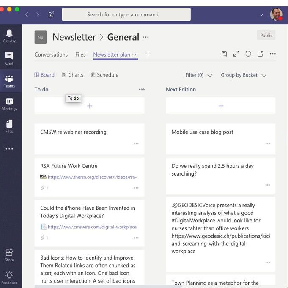The height and width of the screenshot is (288, 288).
Task: Open Bad Icons: How to Identify task
Action: tap(90, 267)
